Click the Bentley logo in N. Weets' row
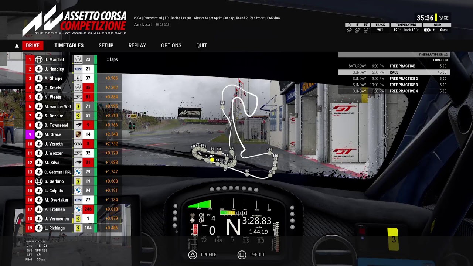The width and height of the screenshot is (473, 266). coord(78,97)
